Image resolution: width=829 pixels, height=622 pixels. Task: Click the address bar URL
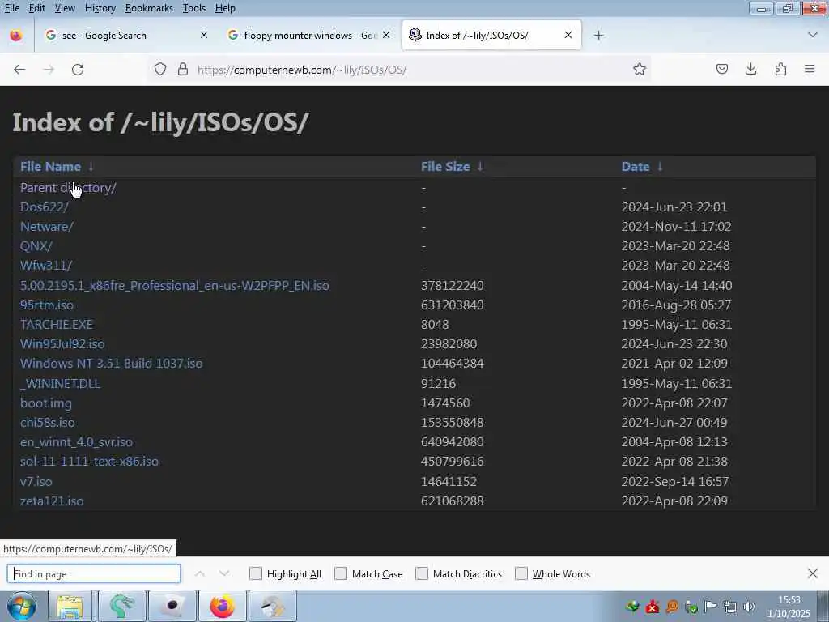302,70
